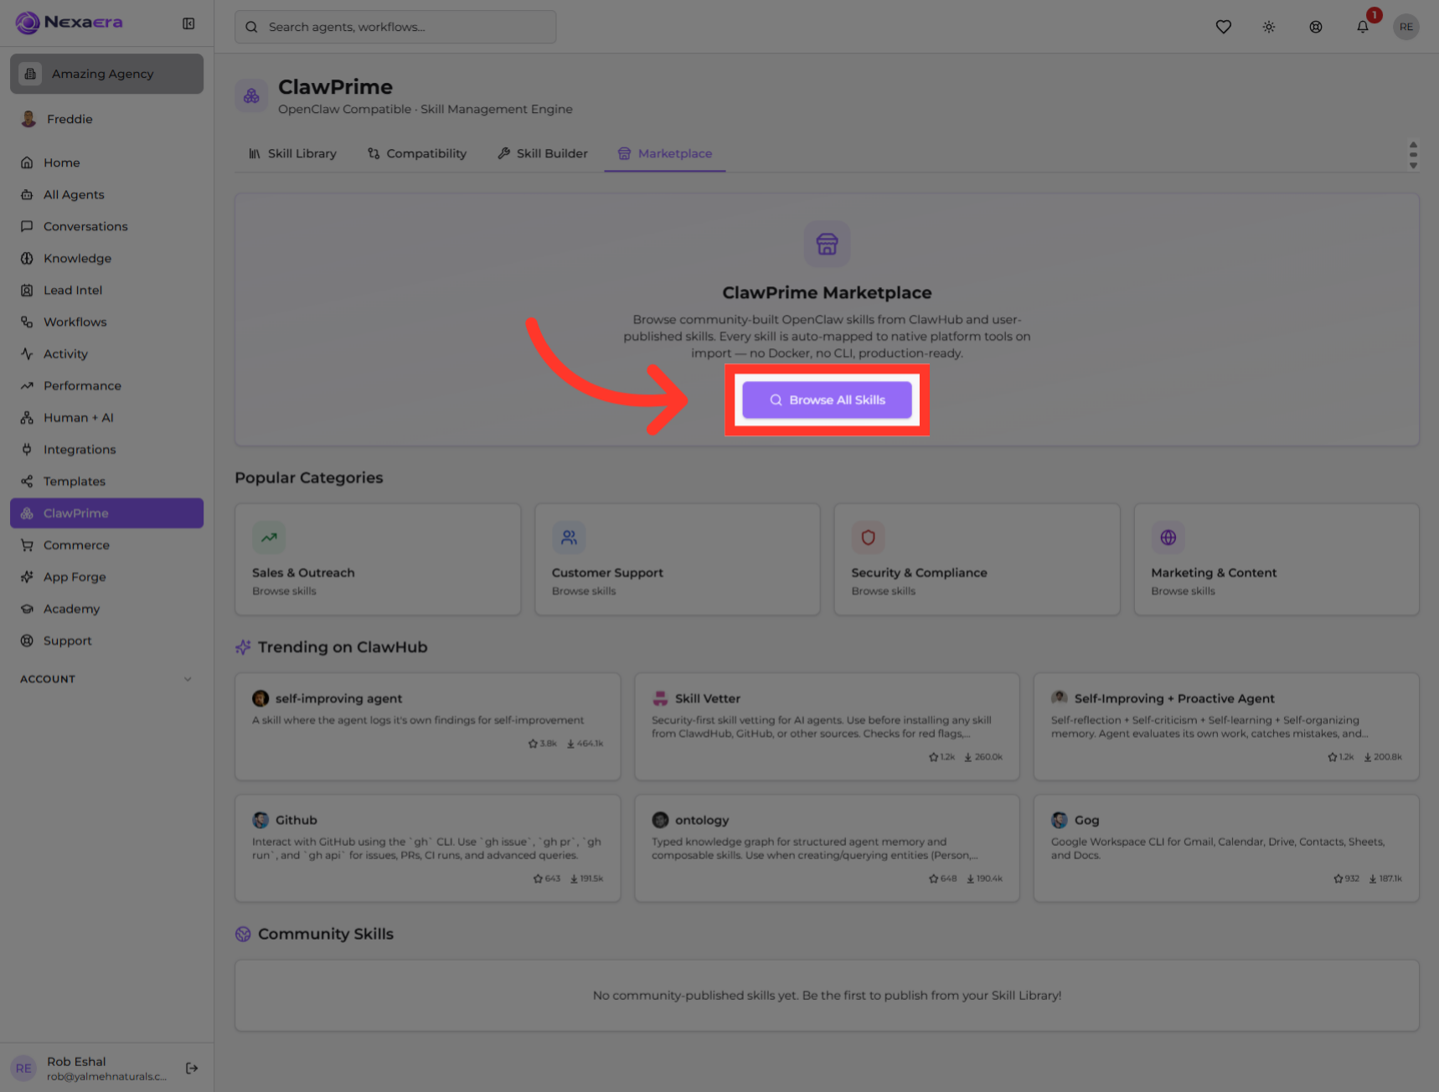Open the Skill Vetter skill card
The image size is (1439, 1092).
pyautogui.click(x=827, y=727)
